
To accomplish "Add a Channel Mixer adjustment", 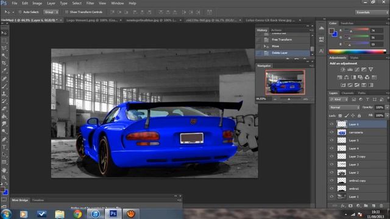I will tap(367, 77).
